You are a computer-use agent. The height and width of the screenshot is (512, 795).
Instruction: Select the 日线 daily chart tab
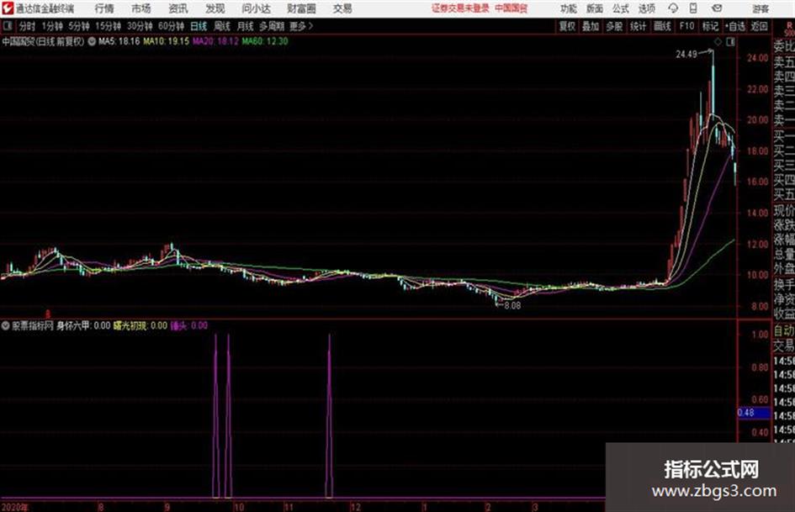click(x=199, y=26)
